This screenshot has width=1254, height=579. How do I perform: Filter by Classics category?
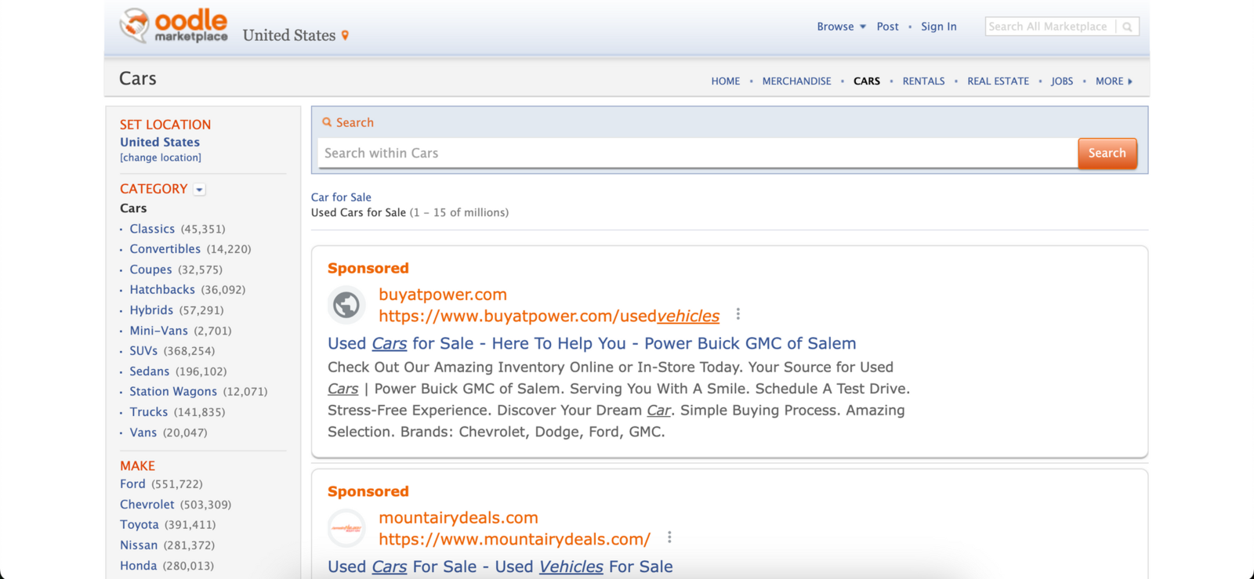click(x=152, y=229)
